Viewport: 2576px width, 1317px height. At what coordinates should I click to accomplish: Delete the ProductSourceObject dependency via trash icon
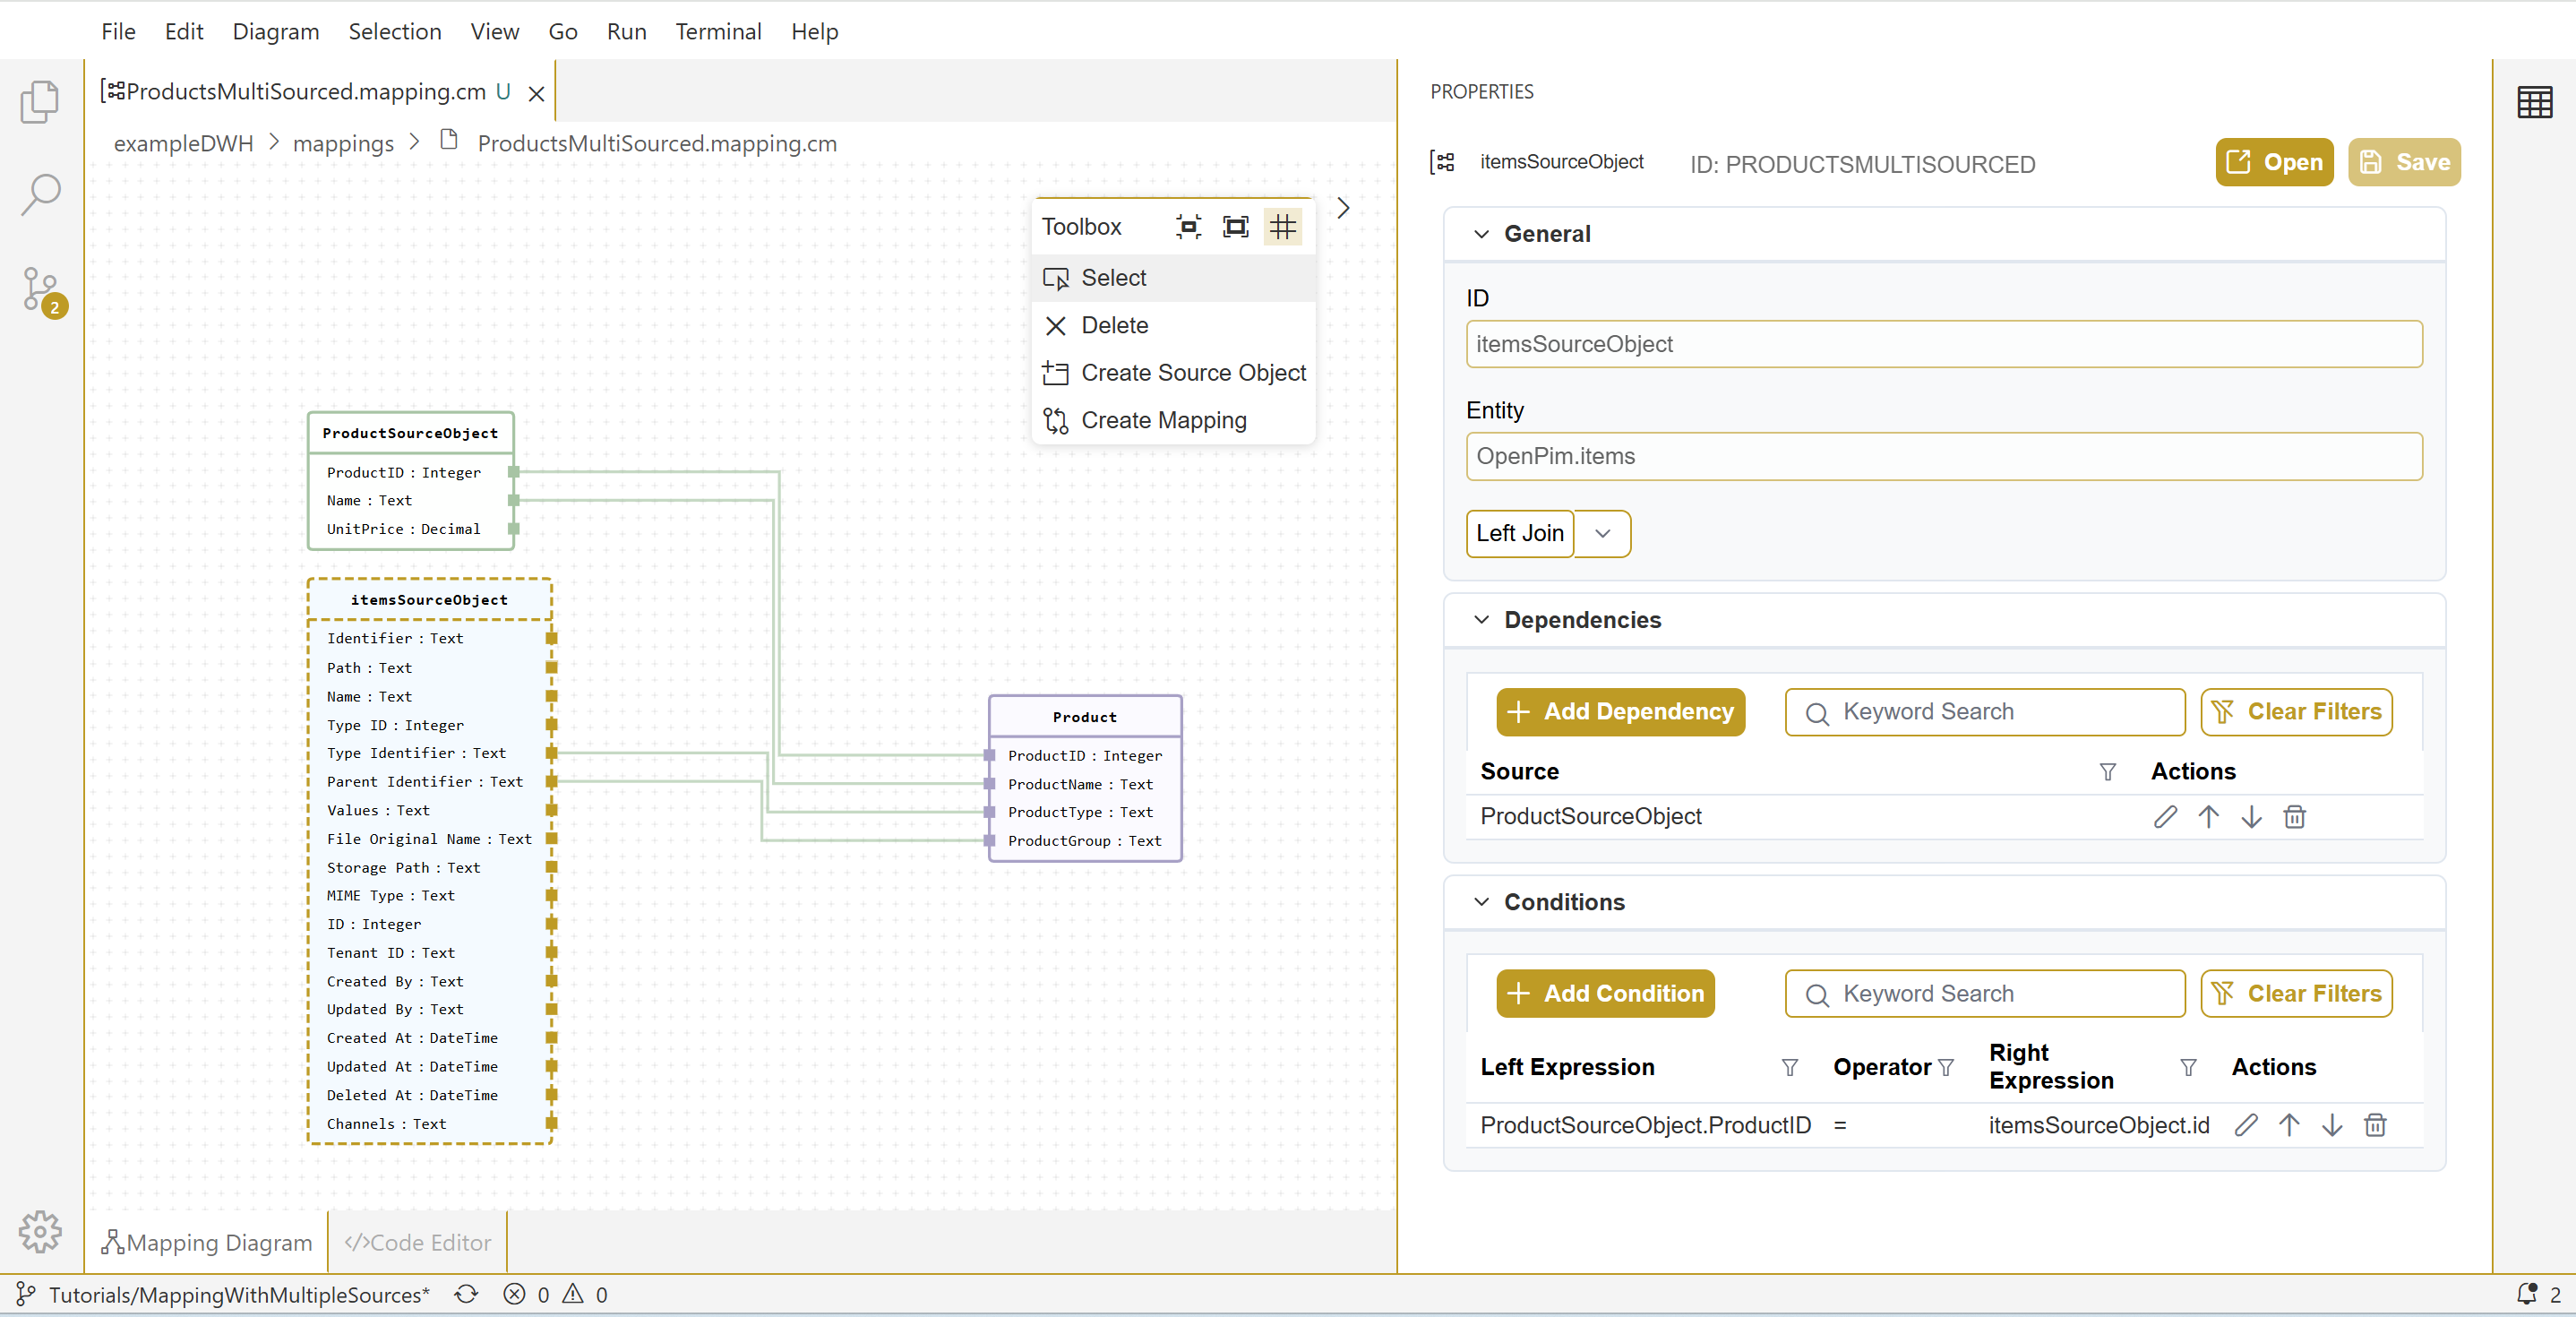tap(2295, 817)
